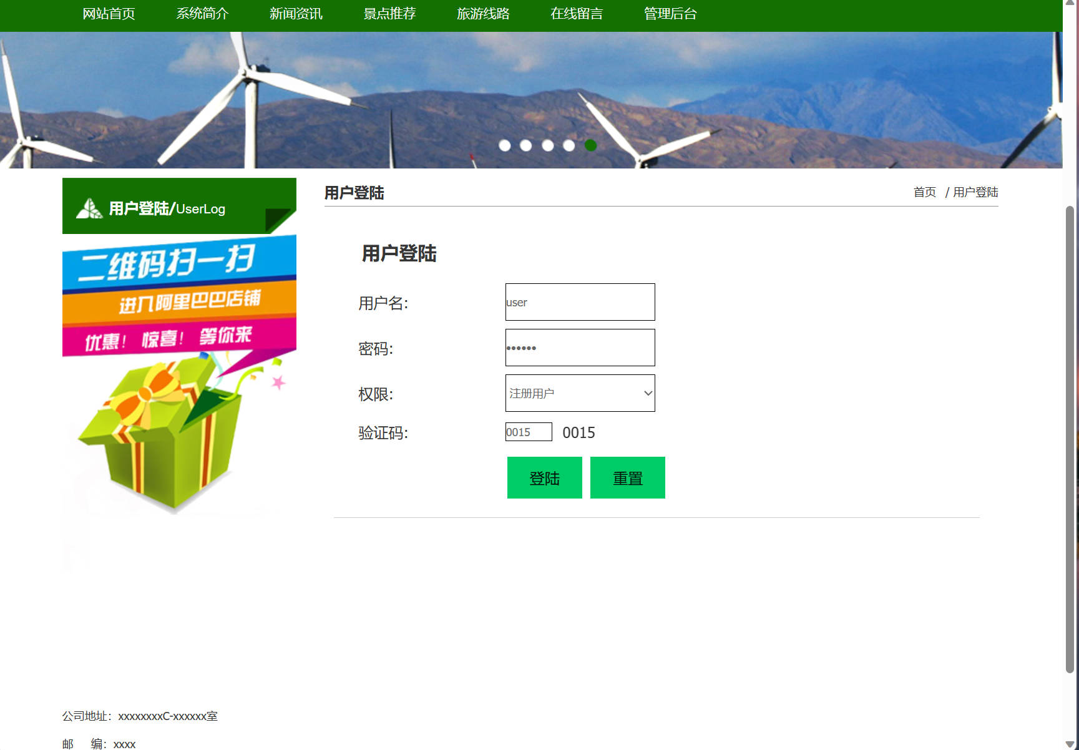Click the second carousel dot

(x=526, y=145)
